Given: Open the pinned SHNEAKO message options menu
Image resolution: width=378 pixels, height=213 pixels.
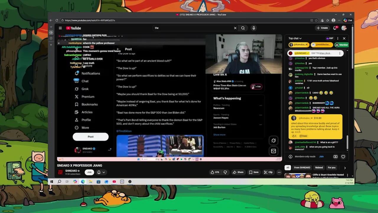Looking at the screenshot, I should pos(340,53).
